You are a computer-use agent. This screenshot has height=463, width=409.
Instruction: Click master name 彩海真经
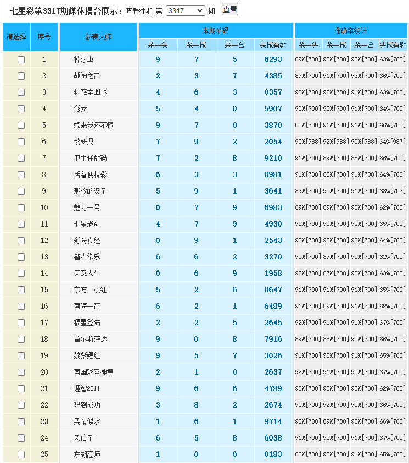click(87, 241)
